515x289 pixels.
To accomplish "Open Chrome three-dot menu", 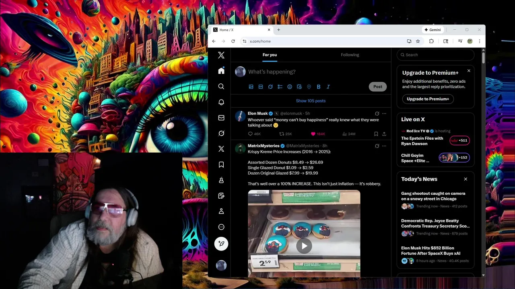I will click(480, 41).
